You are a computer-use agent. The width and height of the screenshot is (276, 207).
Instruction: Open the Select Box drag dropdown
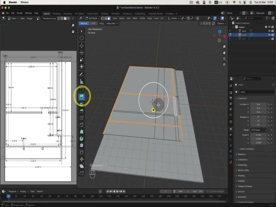pos(111,23)
